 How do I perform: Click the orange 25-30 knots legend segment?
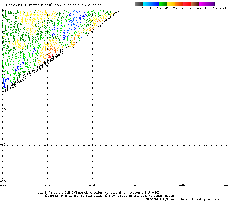[179, 4]
